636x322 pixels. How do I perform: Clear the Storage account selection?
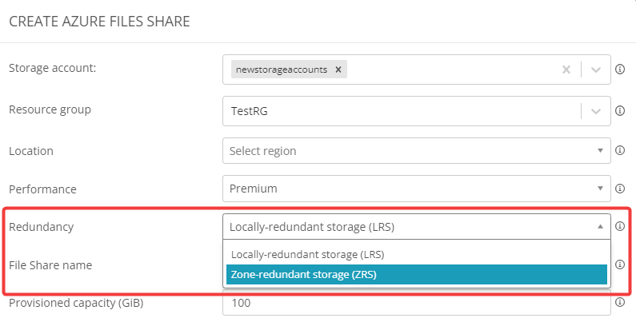tap(566, 70)
